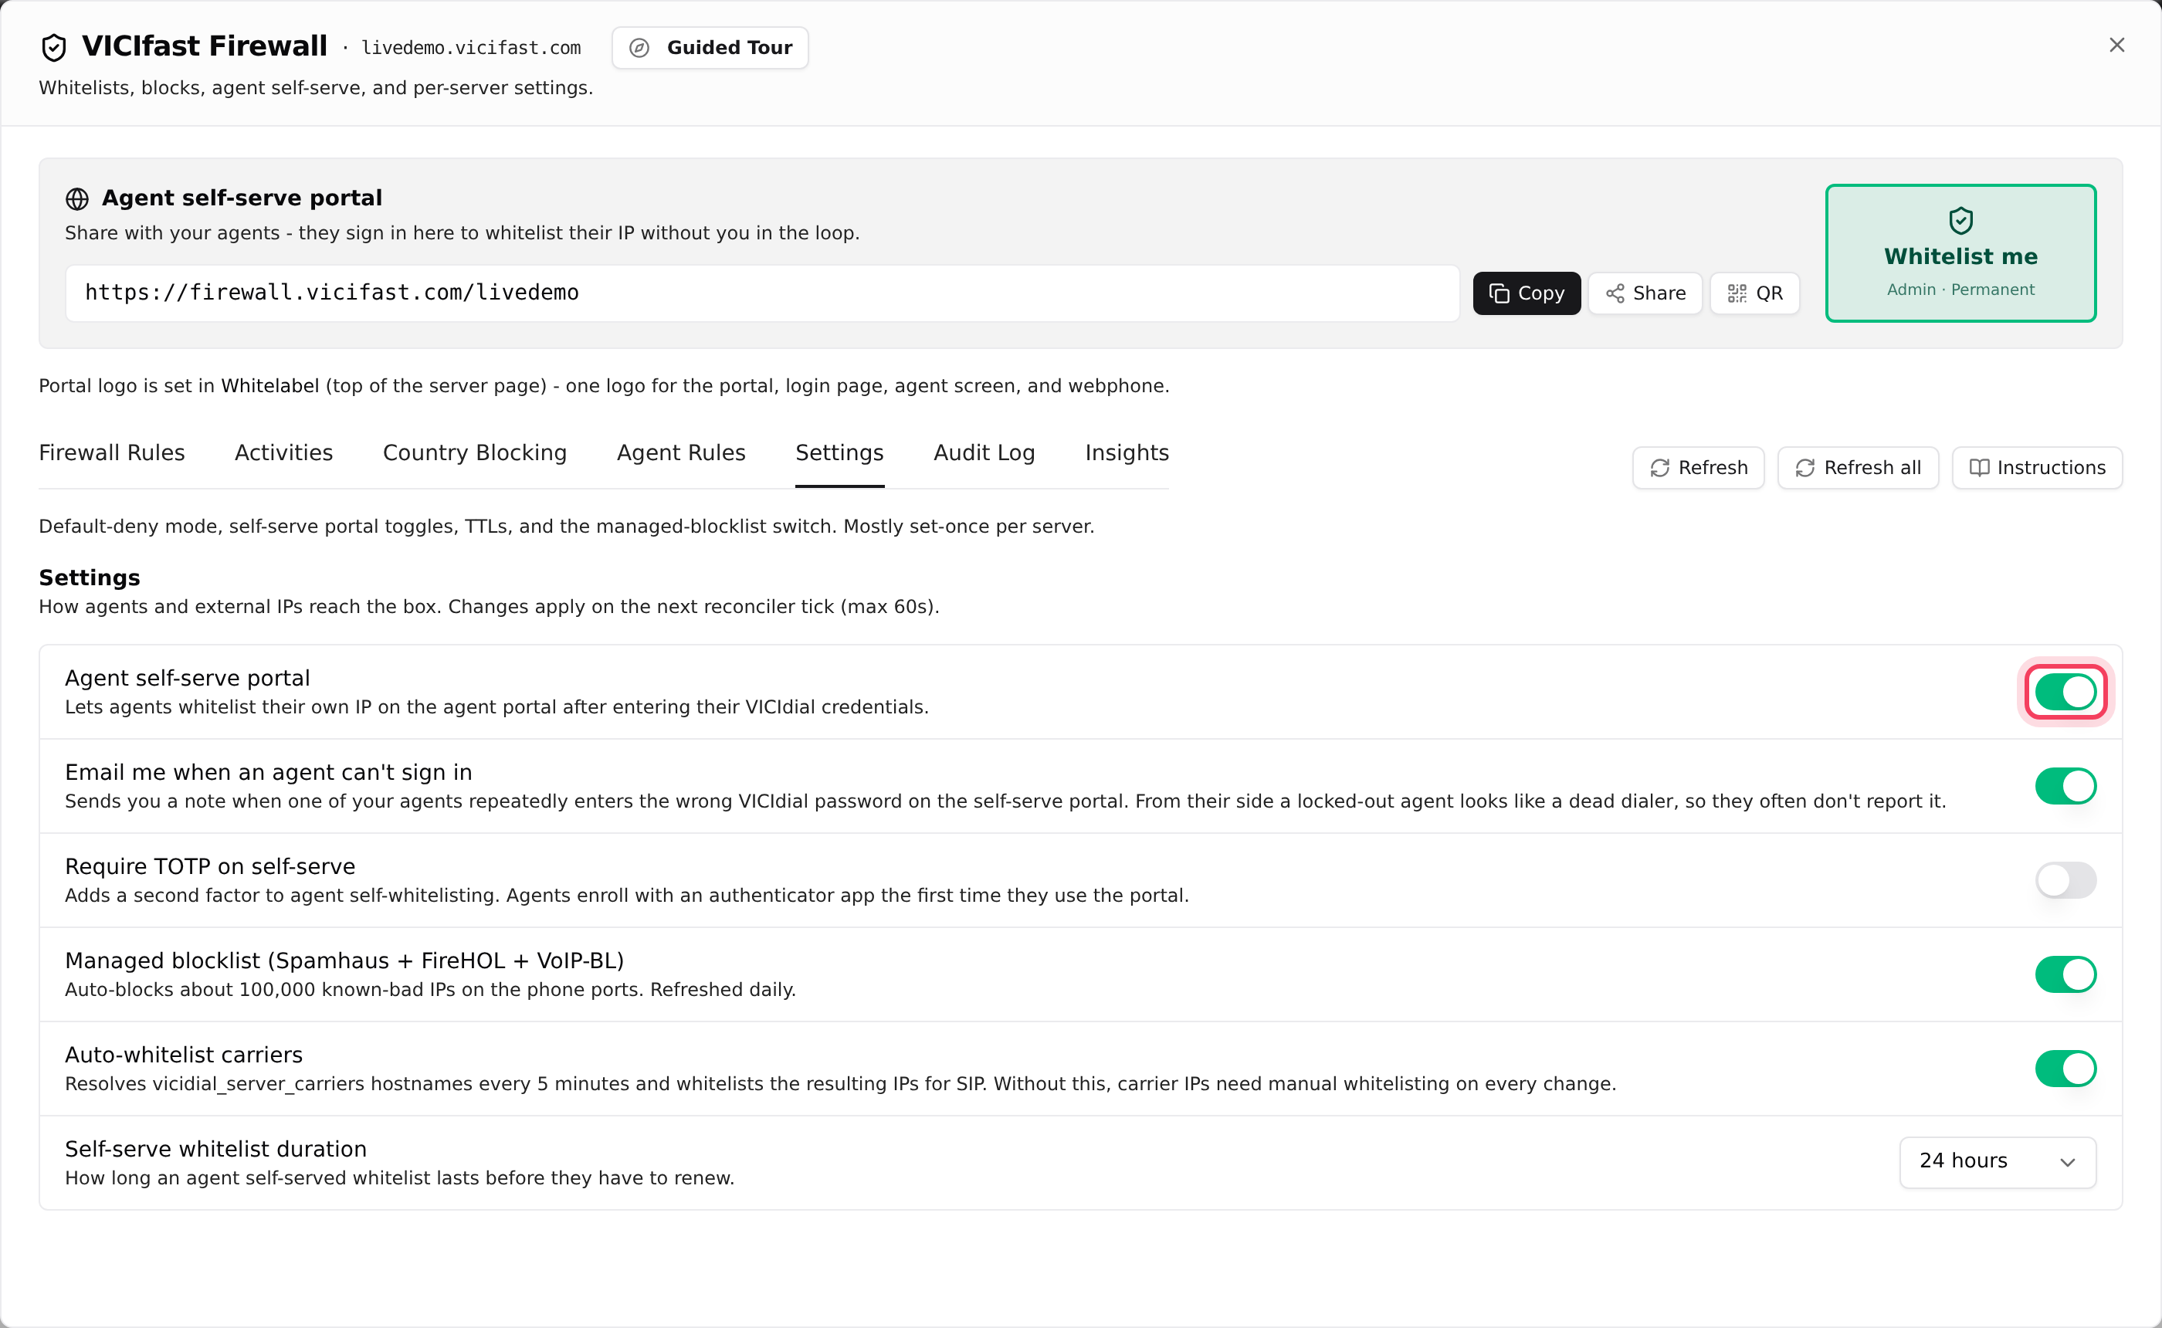Toggle off the Managed blocklist switch
This screenshot has width=2162, height=1328.
tap(2065, 974)
